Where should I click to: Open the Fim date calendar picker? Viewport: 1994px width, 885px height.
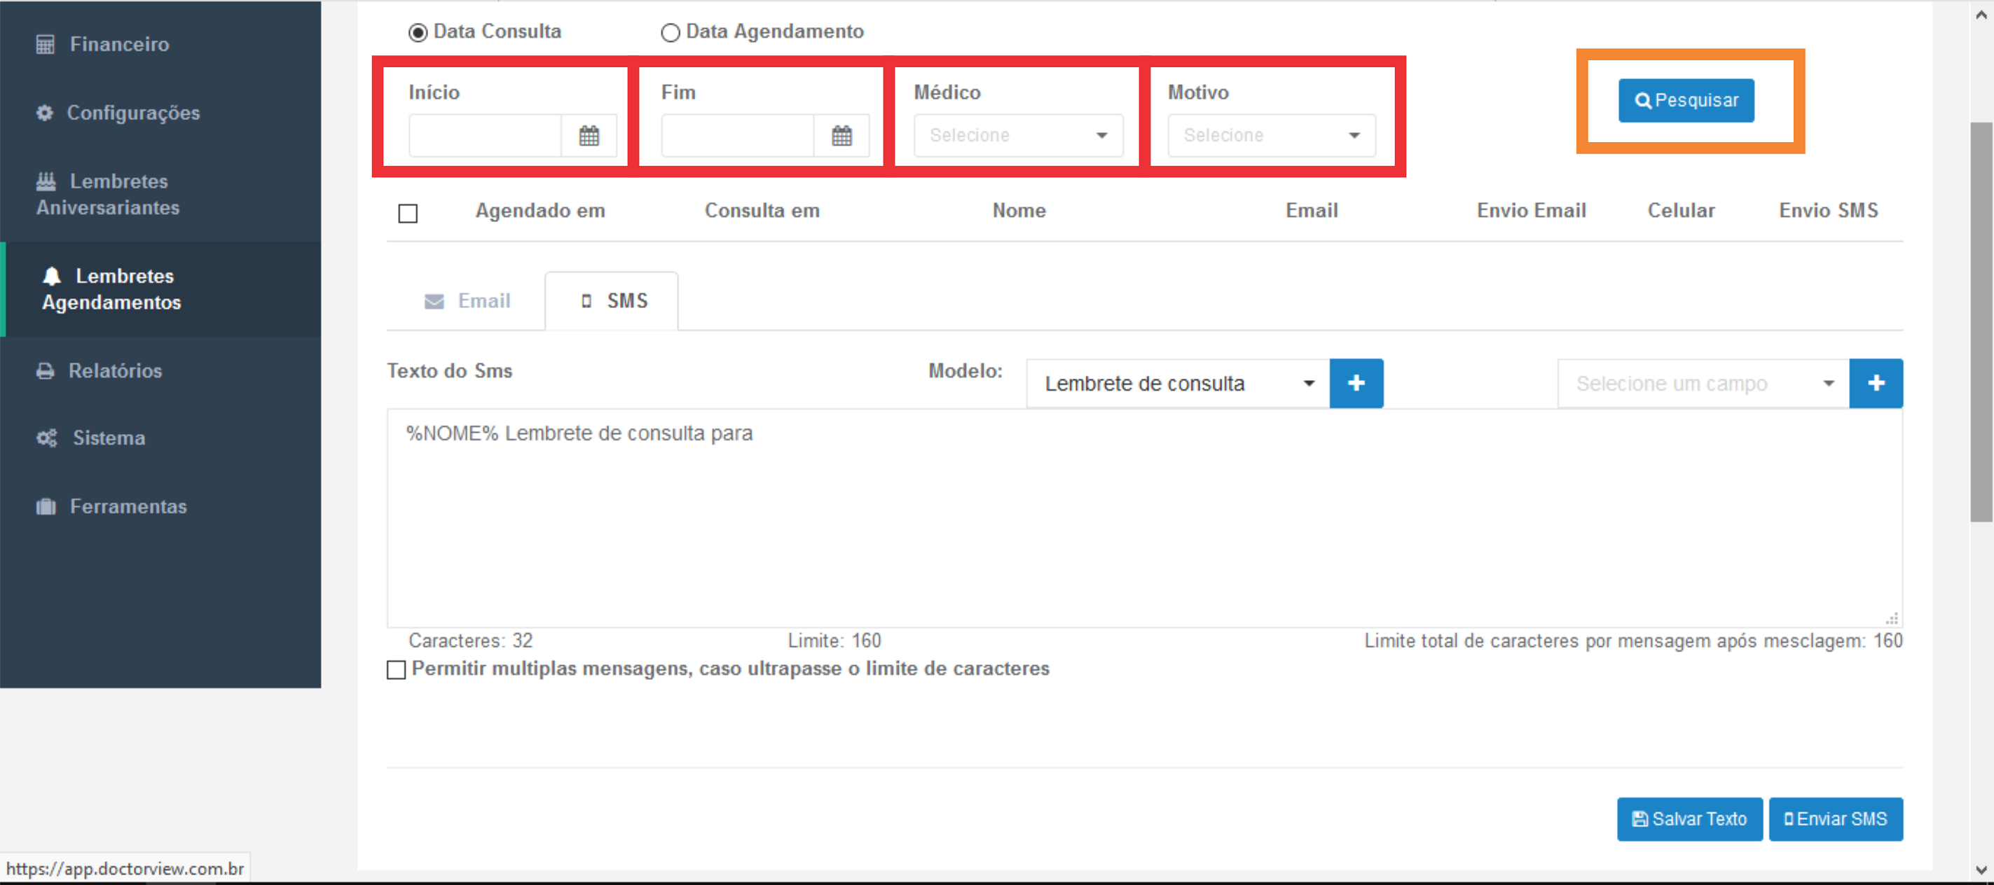click(841, 136)
